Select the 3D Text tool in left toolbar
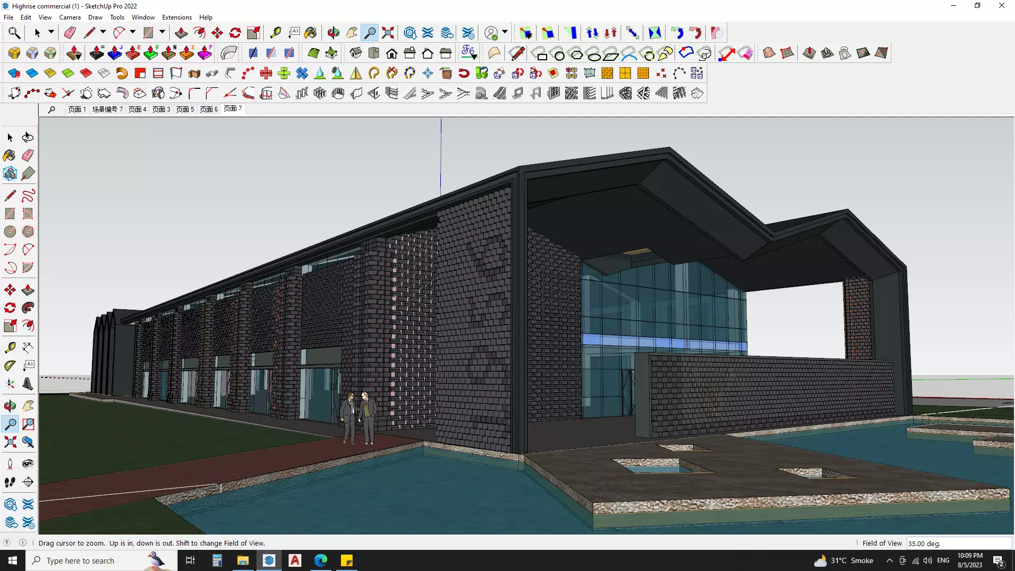The height and width of the screenshot is (571, 1015). pos(28,384)
